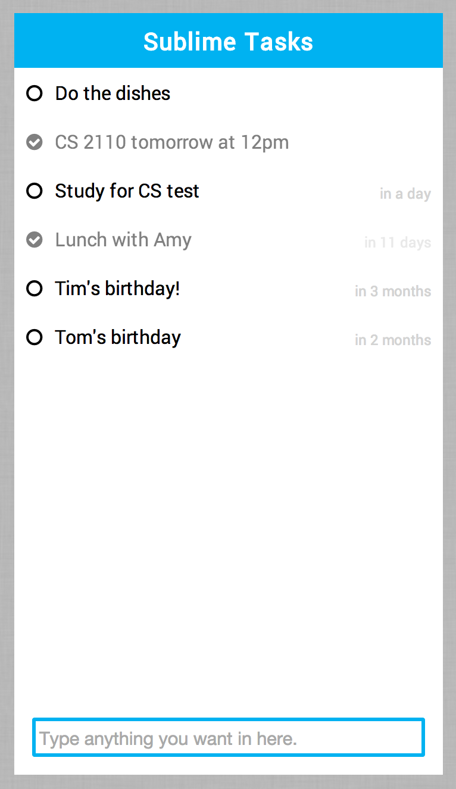Uncheck the completed 'CS 2110 tomorrow' checkmark

click(35, 142)
